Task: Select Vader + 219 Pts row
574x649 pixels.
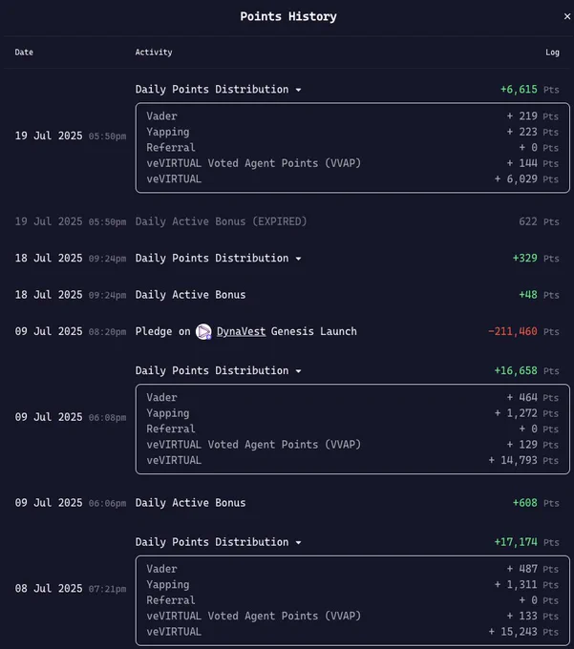Action: tap(352, 116)
